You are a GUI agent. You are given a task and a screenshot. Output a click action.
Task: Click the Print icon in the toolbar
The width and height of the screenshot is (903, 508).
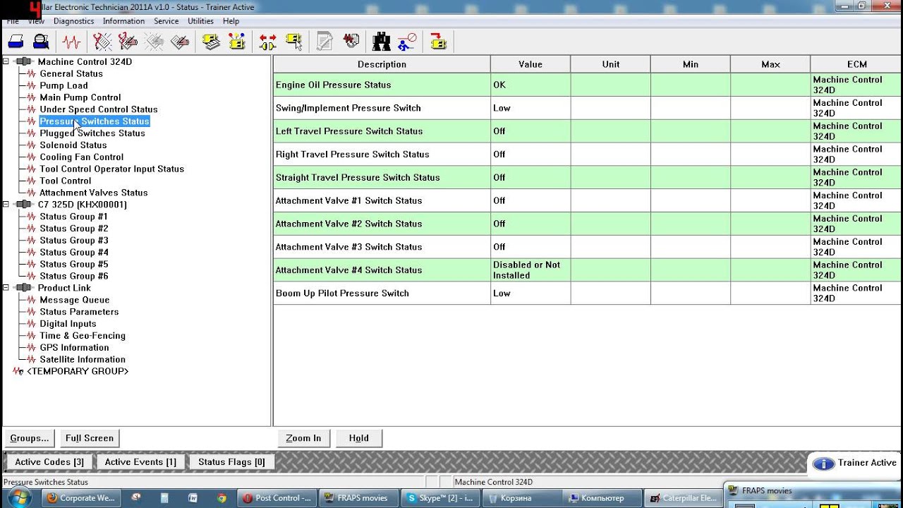[16, 42]
